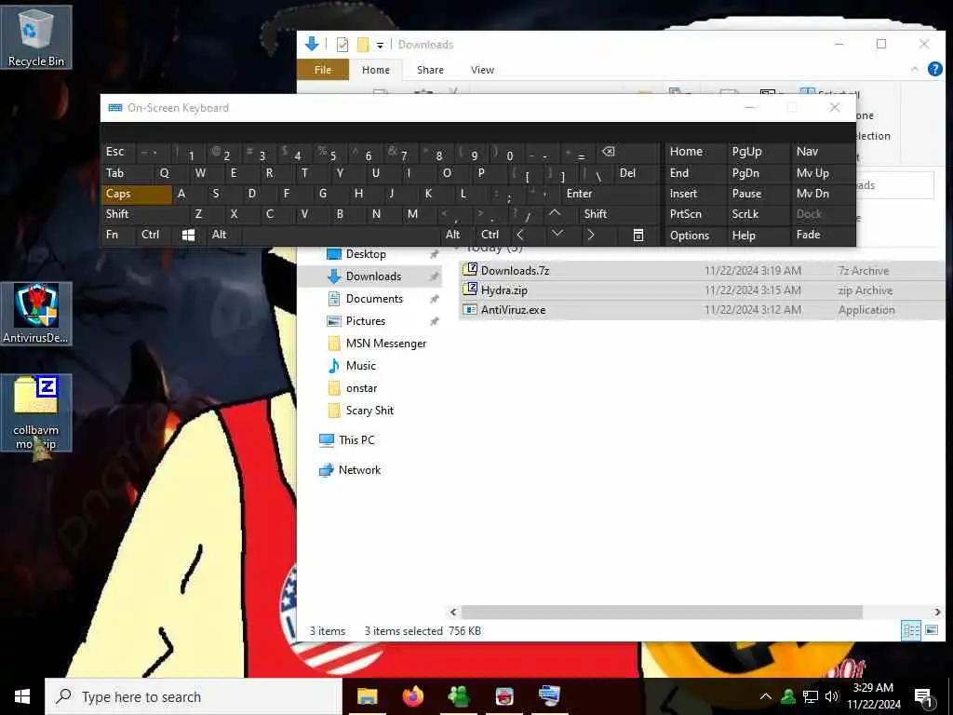This screenshot has width=953, height=715.
Task: Open File Explorer from the taskbar
Action: (x=367, y=696)
